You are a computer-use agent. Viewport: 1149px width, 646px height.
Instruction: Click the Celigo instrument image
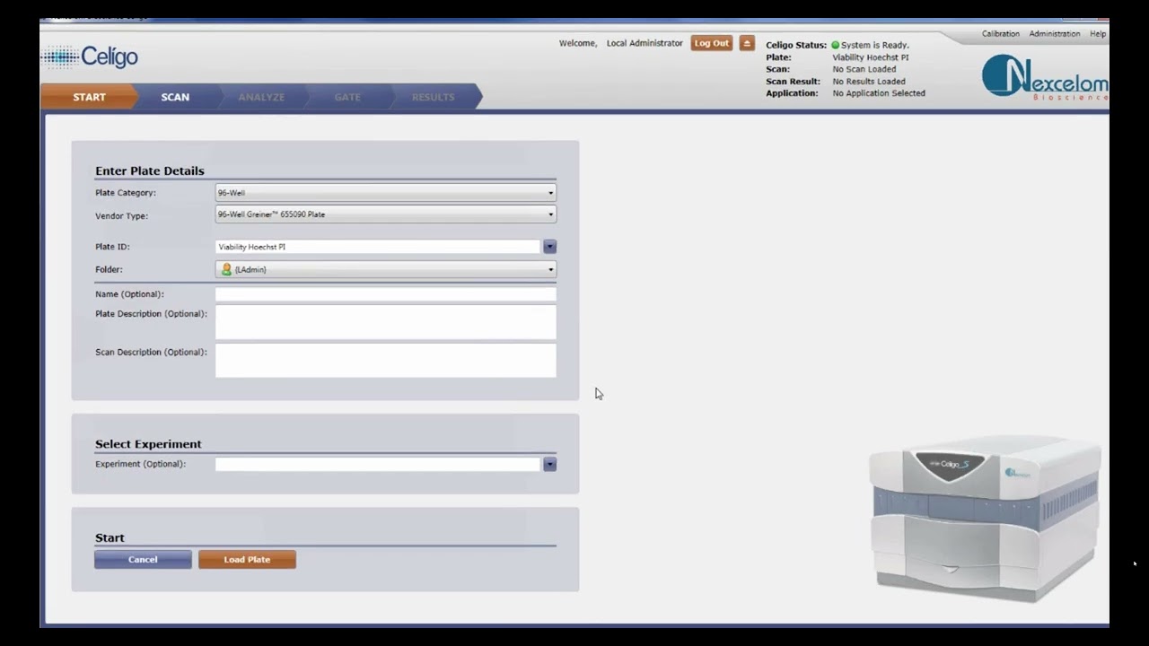tap(985, 519)
